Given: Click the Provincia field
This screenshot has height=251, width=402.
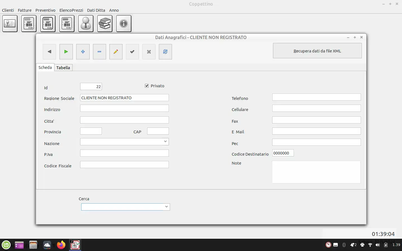Looking at the screenshot, I should [91, 131].
